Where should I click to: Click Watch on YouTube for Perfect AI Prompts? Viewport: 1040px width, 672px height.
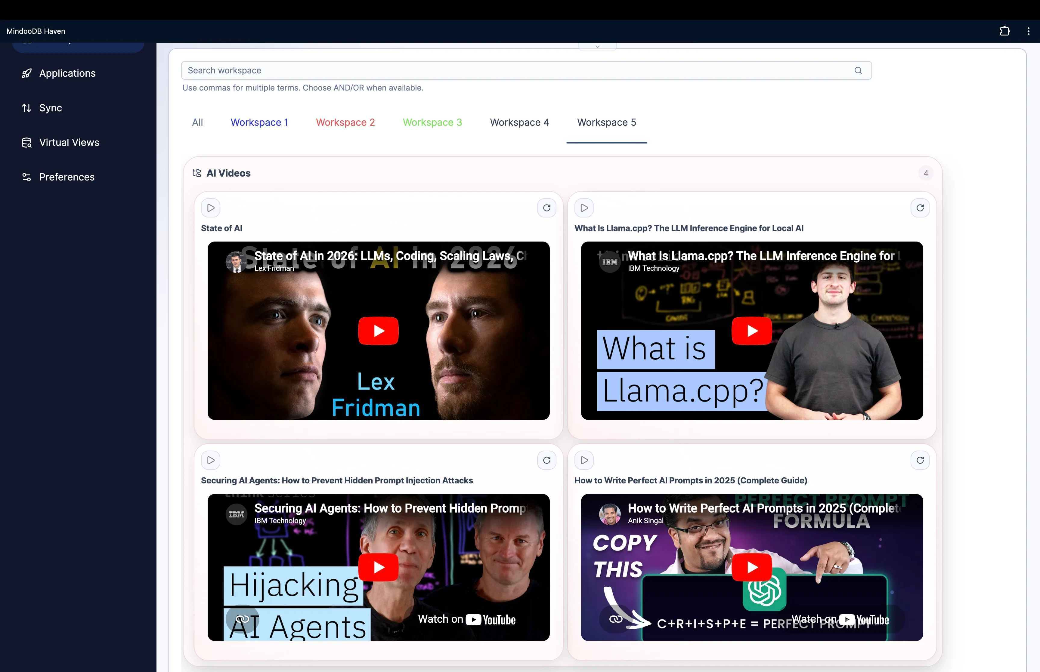tap(840, 619)
